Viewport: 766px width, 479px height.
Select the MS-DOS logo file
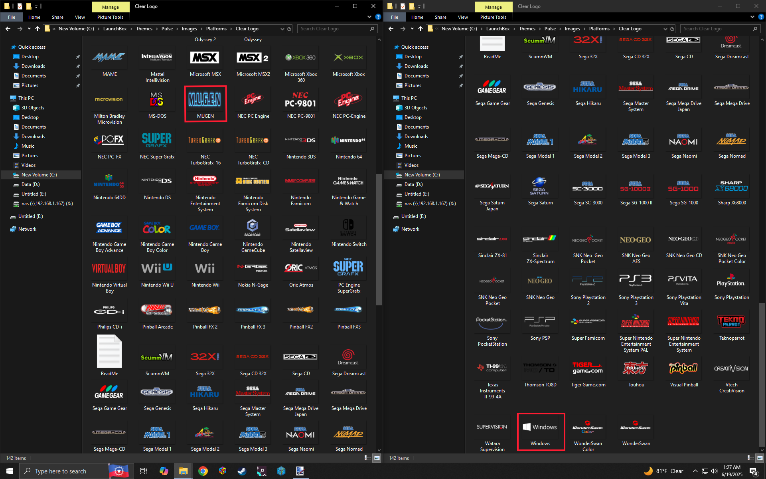(x=157, y=104)
